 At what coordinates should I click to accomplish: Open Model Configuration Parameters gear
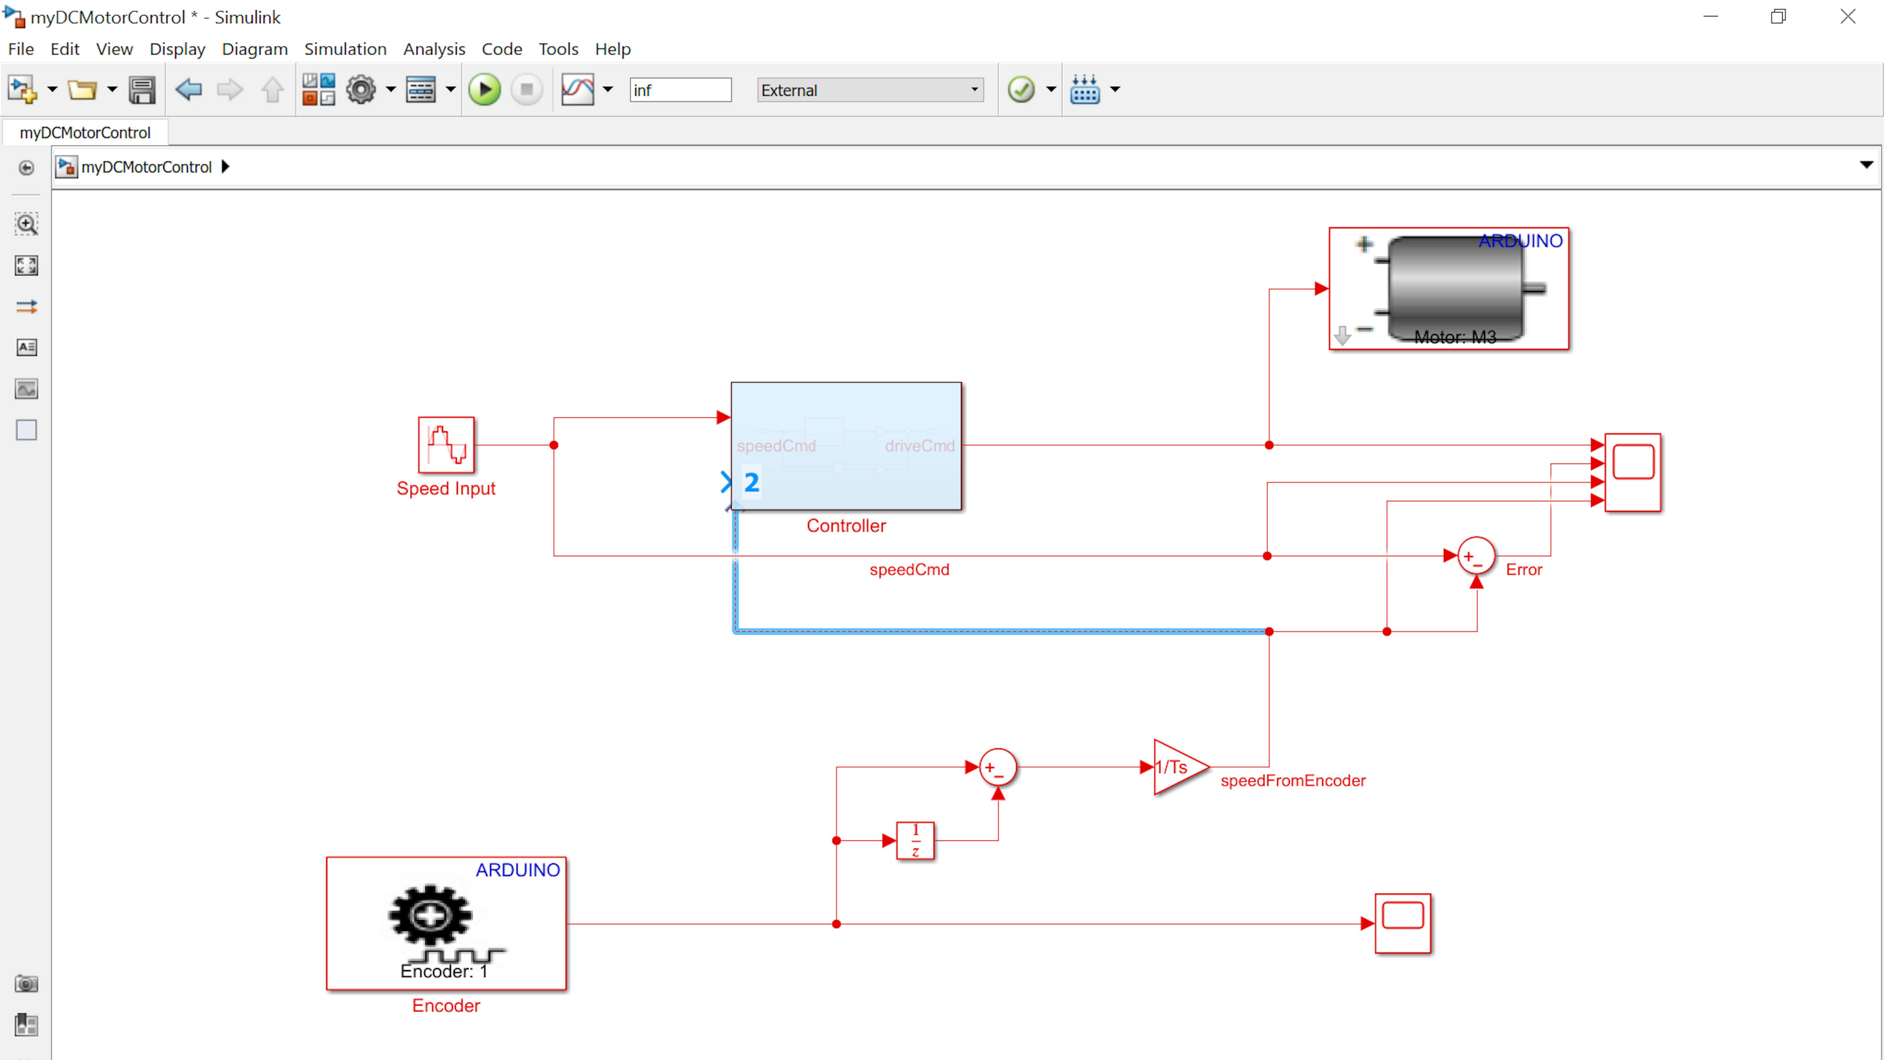tap(361, 90)
